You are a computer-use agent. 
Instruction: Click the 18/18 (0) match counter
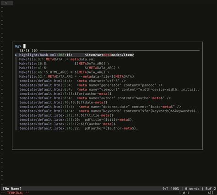(28, 50)
